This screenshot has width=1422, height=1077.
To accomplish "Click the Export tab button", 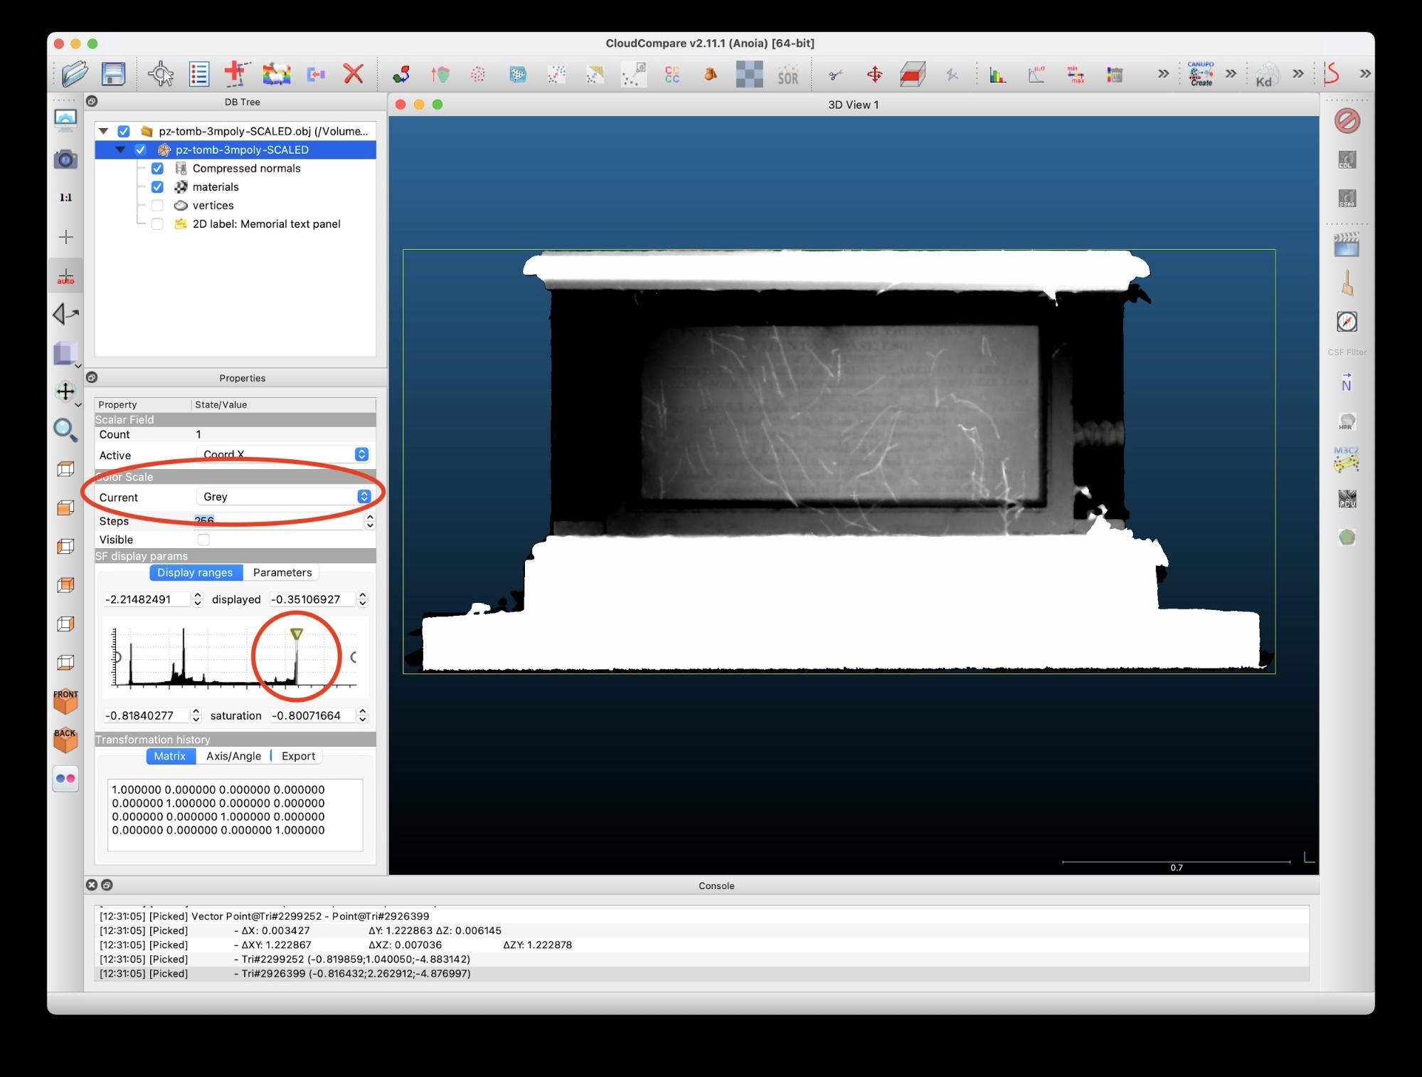I will [298, 756].
